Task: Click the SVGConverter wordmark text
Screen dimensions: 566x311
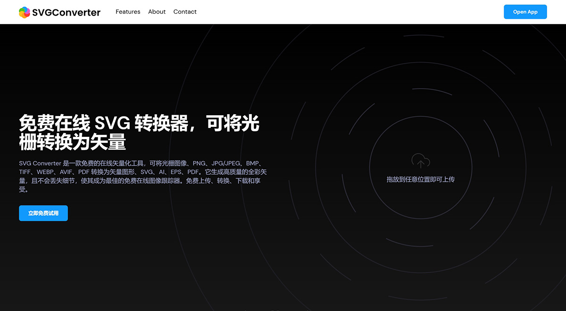Action: [x=66, y=12]
